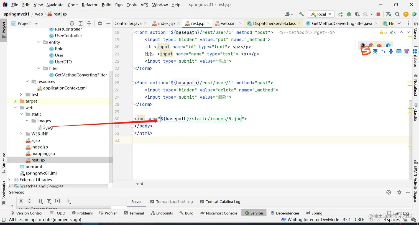Expand the target folder

click(x=15, y=101)
